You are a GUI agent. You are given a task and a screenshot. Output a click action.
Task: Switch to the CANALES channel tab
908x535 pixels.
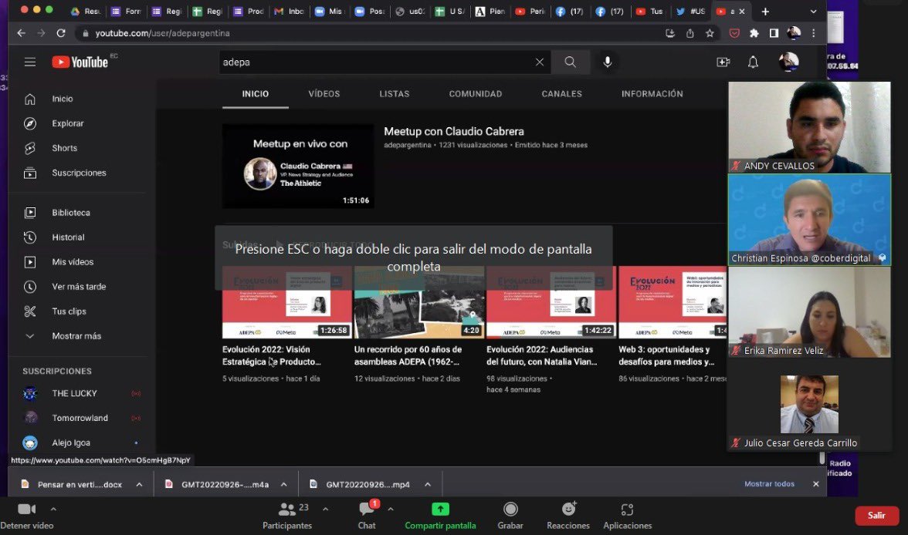click(562, 94)
